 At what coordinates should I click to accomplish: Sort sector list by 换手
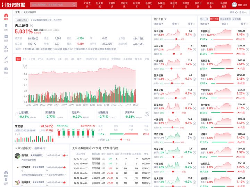coord(244,24)
